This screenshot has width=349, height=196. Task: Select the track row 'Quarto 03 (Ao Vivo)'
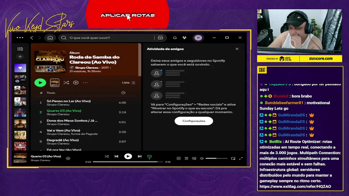(x=86, y=112)
